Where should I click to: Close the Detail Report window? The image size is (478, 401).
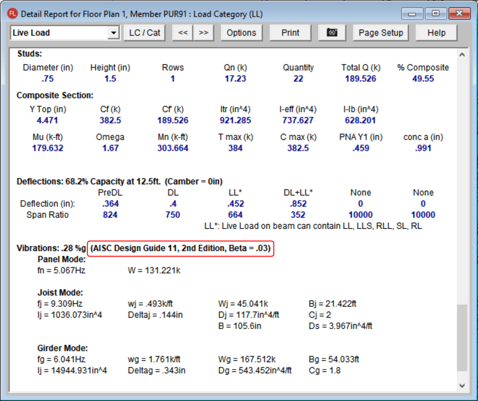459,13
